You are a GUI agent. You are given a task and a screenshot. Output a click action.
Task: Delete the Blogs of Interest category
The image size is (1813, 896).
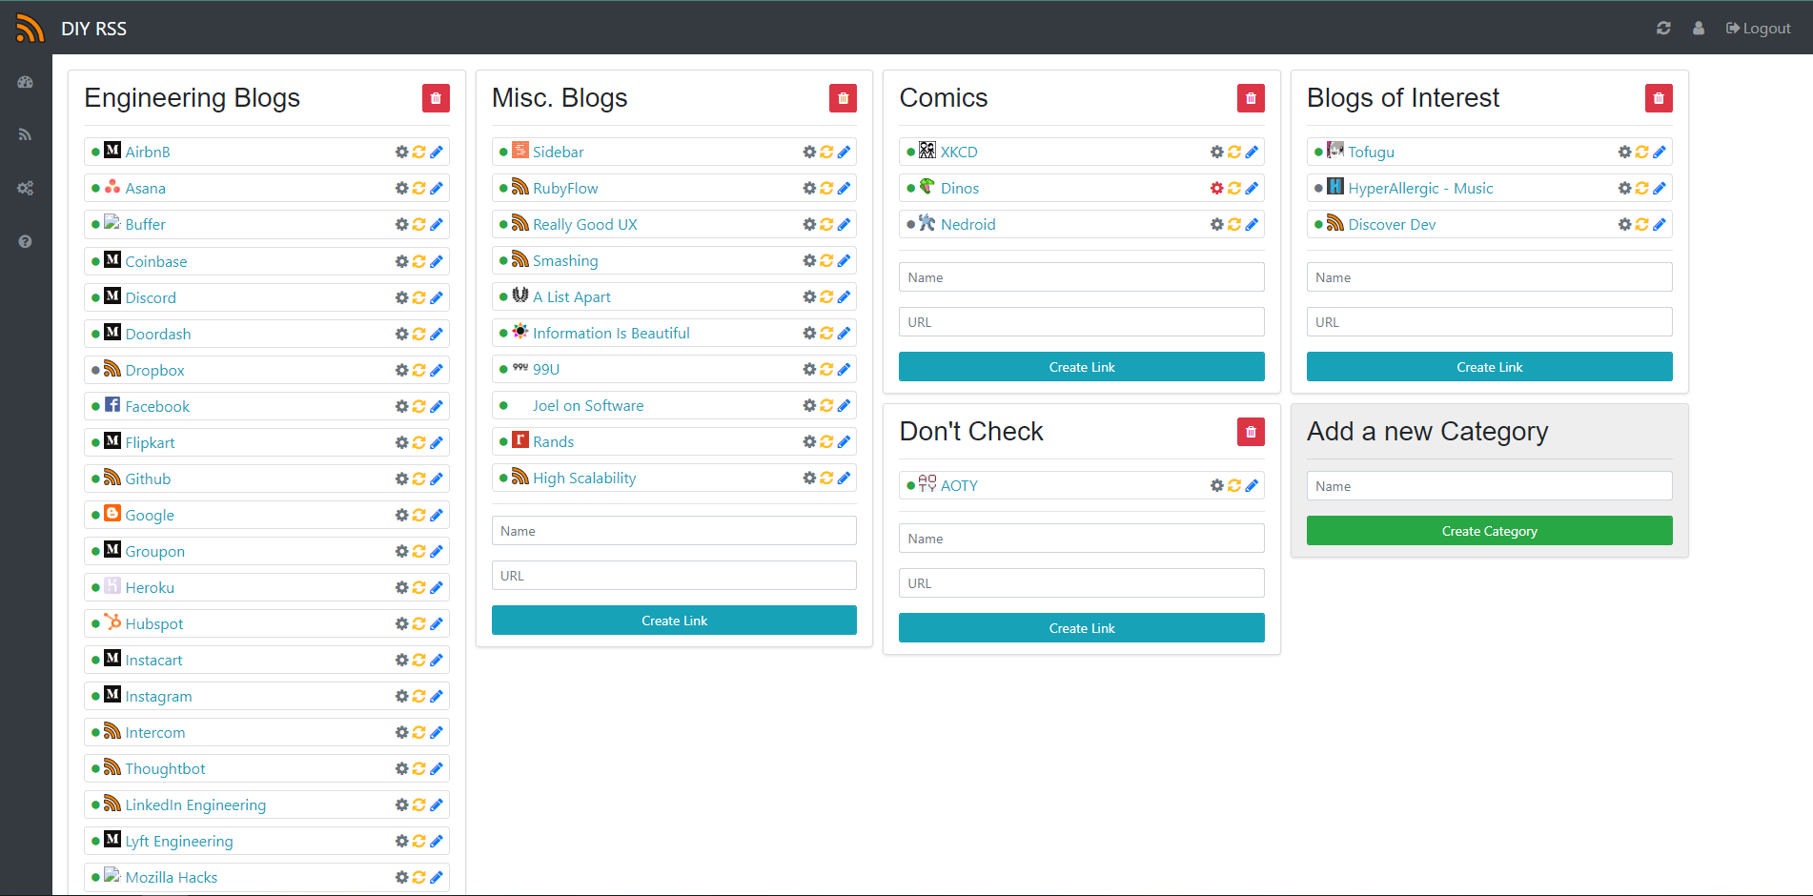coord(1659,98)
